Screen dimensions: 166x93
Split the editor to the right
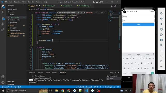click(x=115, y=6)
